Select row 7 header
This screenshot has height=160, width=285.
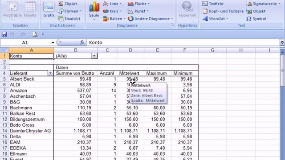click(4, 90)
